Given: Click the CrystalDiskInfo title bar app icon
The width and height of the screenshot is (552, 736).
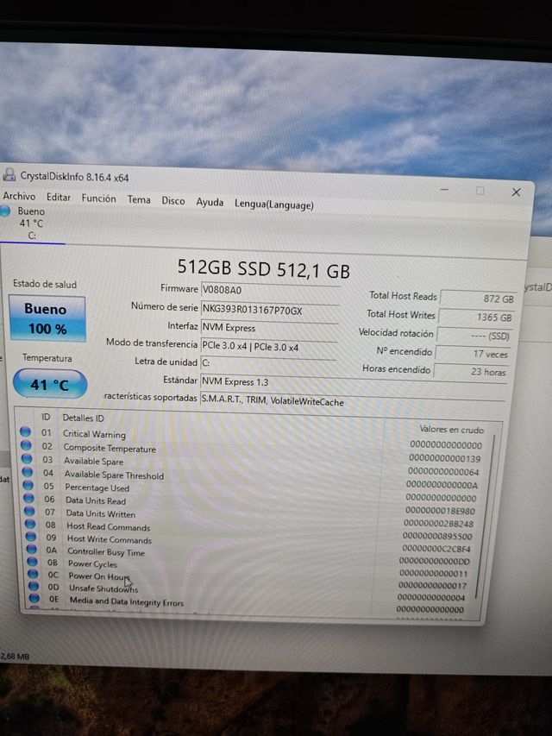Looking at the screenshot, I should pos(9,176).
